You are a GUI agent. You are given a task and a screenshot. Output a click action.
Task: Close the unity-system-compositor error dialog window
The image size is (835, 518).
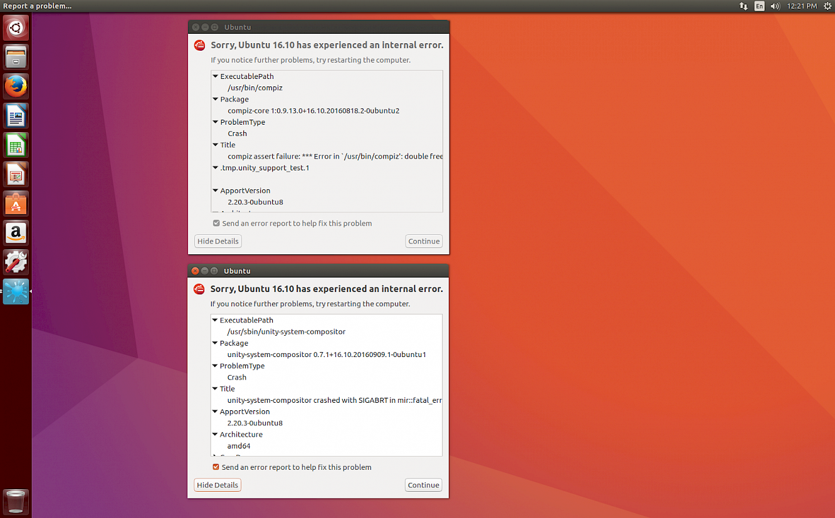[195, 271]
